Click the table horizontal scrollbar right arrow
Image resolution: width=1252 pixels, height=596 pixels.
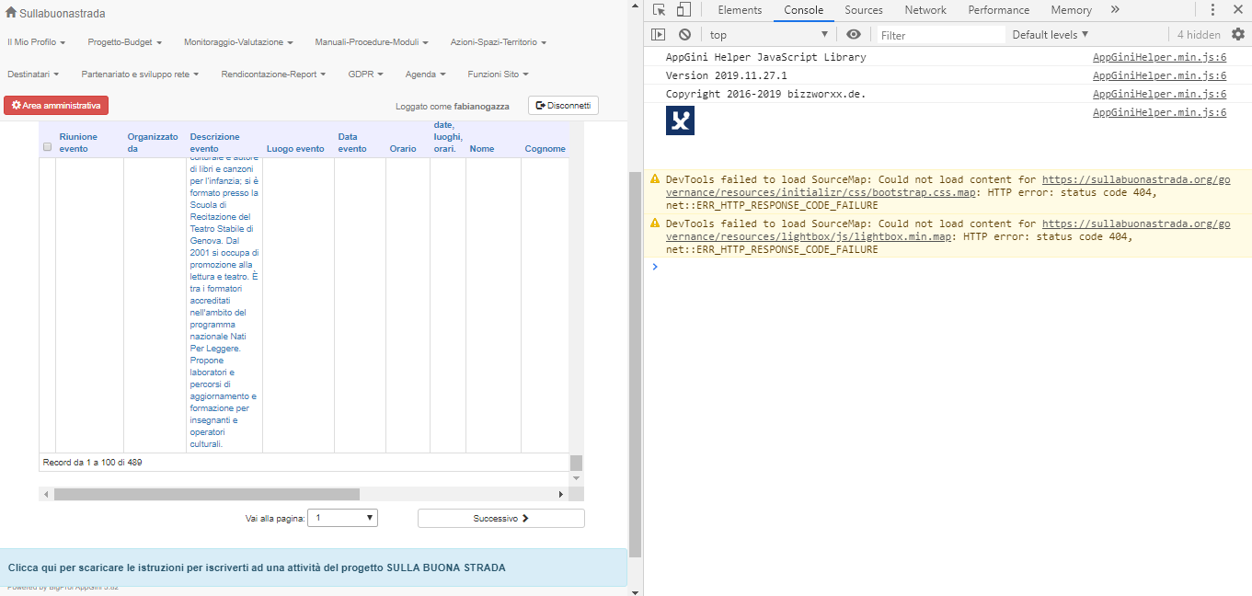coord(561,495)
